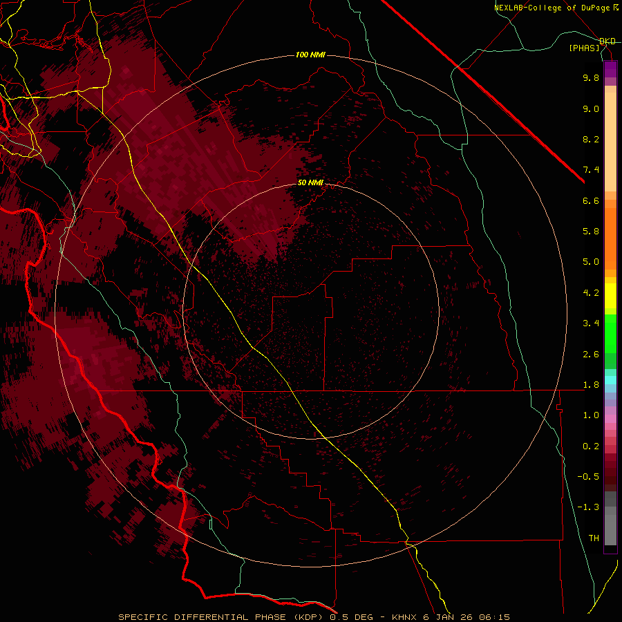The height and width of the screenshot is (622, 622).
Task: Click the 9.0 value on the color scale
Action: [x=591, y=109]
